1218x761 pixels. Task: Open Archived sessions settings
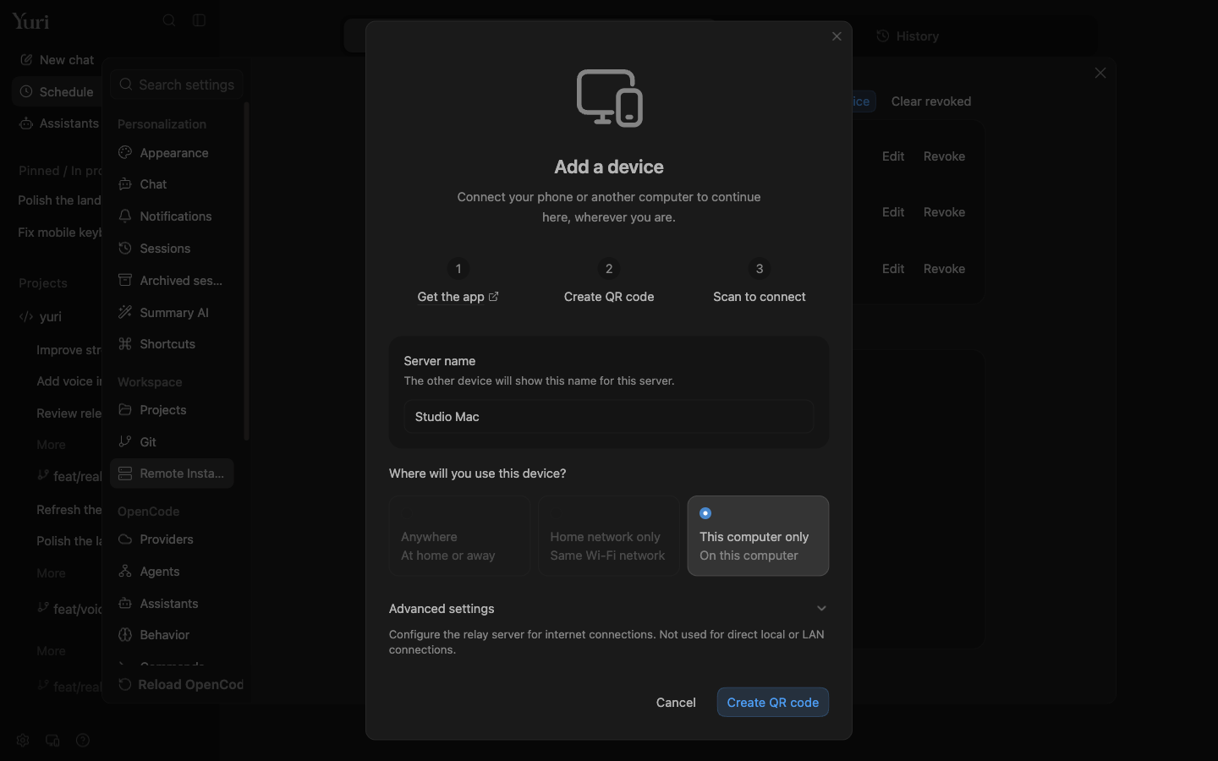(x=172, y=281)
